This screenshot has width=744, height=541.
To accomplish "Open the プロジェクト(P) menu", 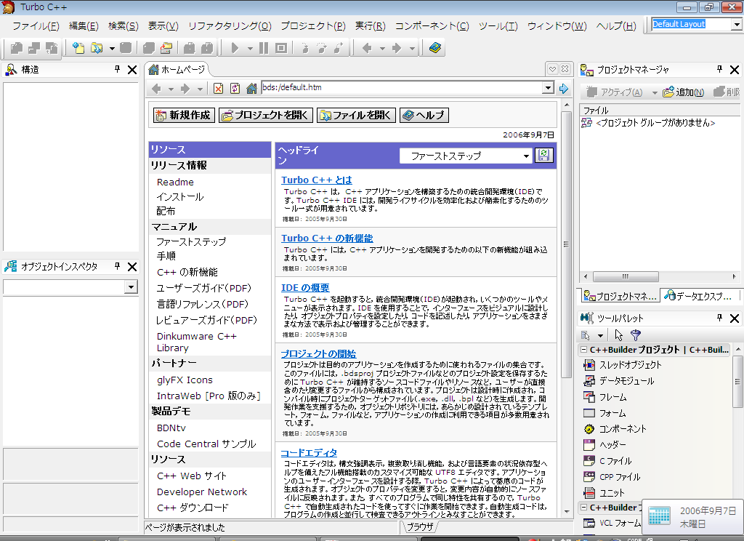I will point(313,26).
